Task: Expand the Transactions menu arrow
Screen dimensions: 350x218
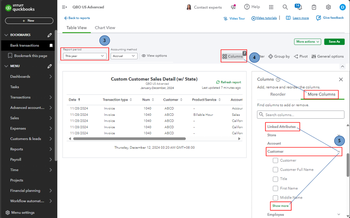Action: 51,97
